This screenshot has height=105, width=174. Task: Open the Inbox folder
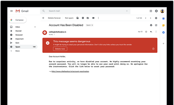click(23, 27)
